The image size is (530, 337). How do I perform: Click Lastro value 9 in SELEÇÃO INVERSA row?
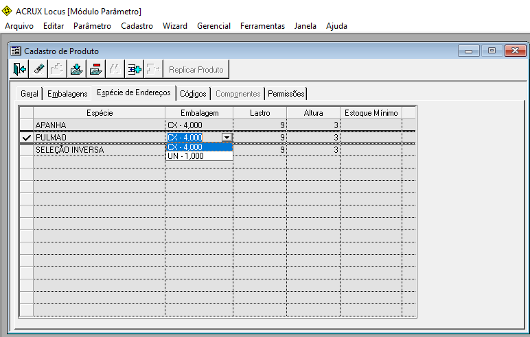260,150
